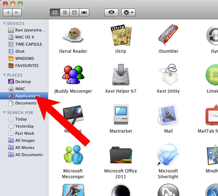Open Kext Helper b7 app icon

(x=121, y=74)
